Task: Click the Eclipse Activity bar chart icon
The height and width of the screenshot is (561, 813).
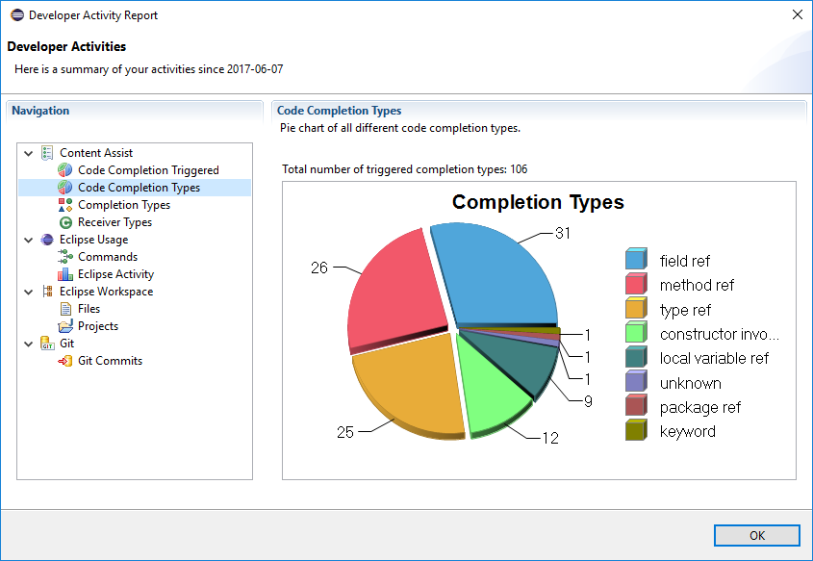Action: click(64, 273)
